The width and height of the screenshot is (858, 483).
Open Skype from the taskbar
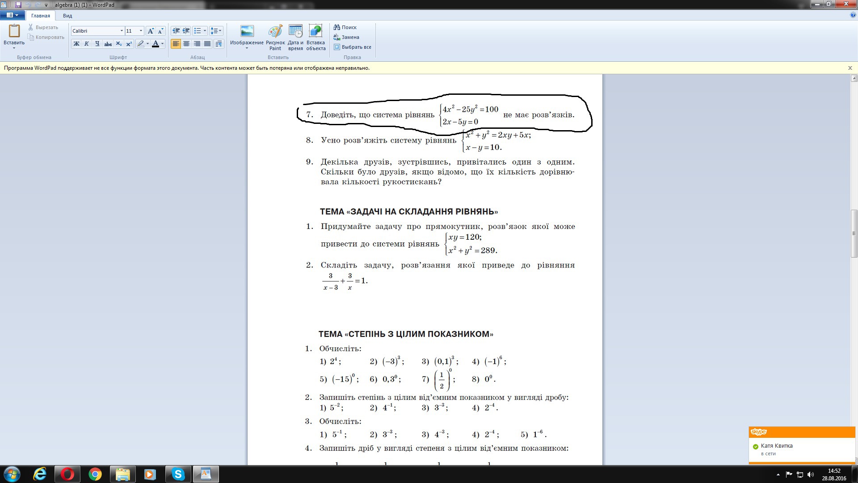click(178, 474)
